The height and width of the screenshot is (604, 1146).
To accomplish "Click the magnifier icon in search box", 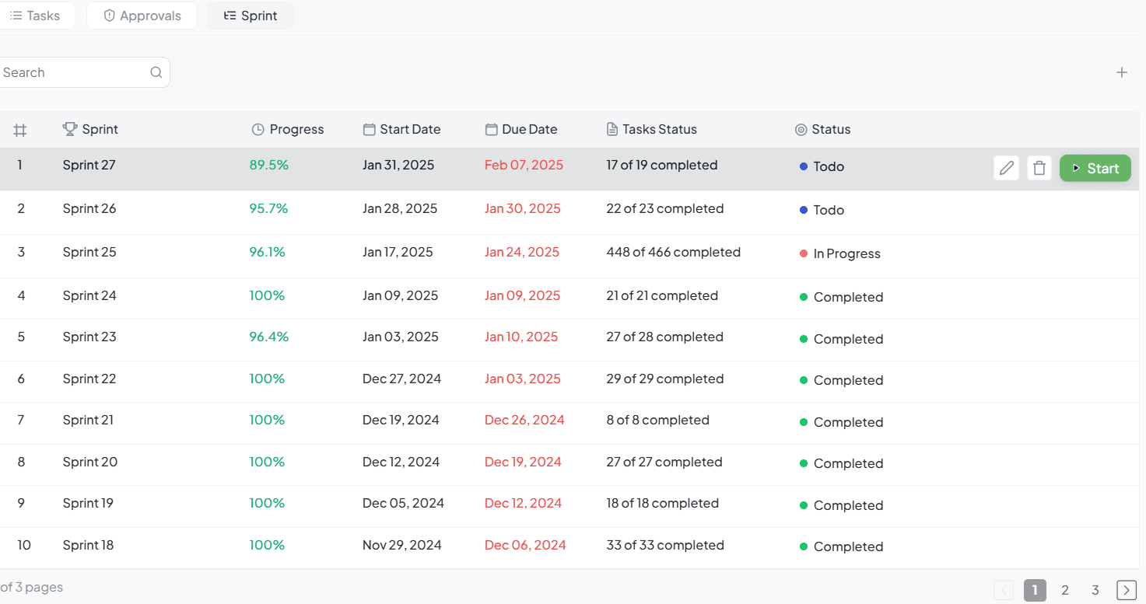I will pos(156,72).
